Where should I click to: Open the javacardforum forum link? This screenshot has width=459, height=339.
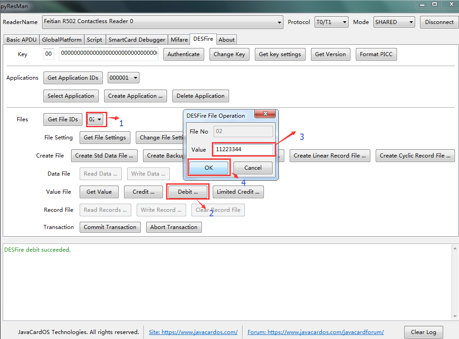(316, 332)
